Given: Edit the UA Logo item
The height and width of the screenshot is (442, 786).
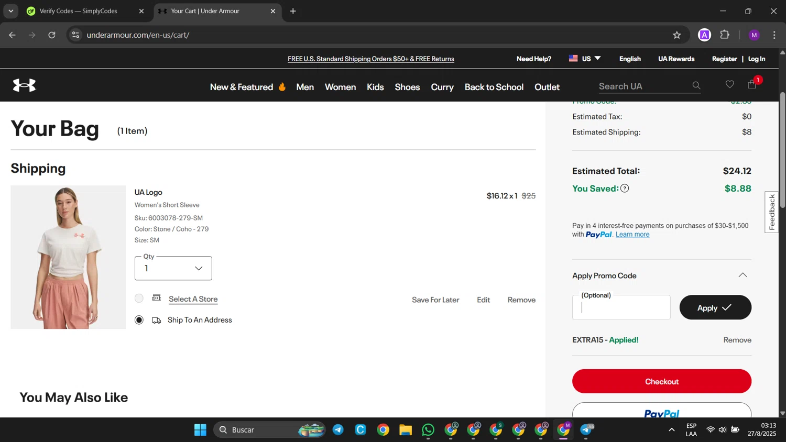Looking at the screenshot, I should (484, 300).
